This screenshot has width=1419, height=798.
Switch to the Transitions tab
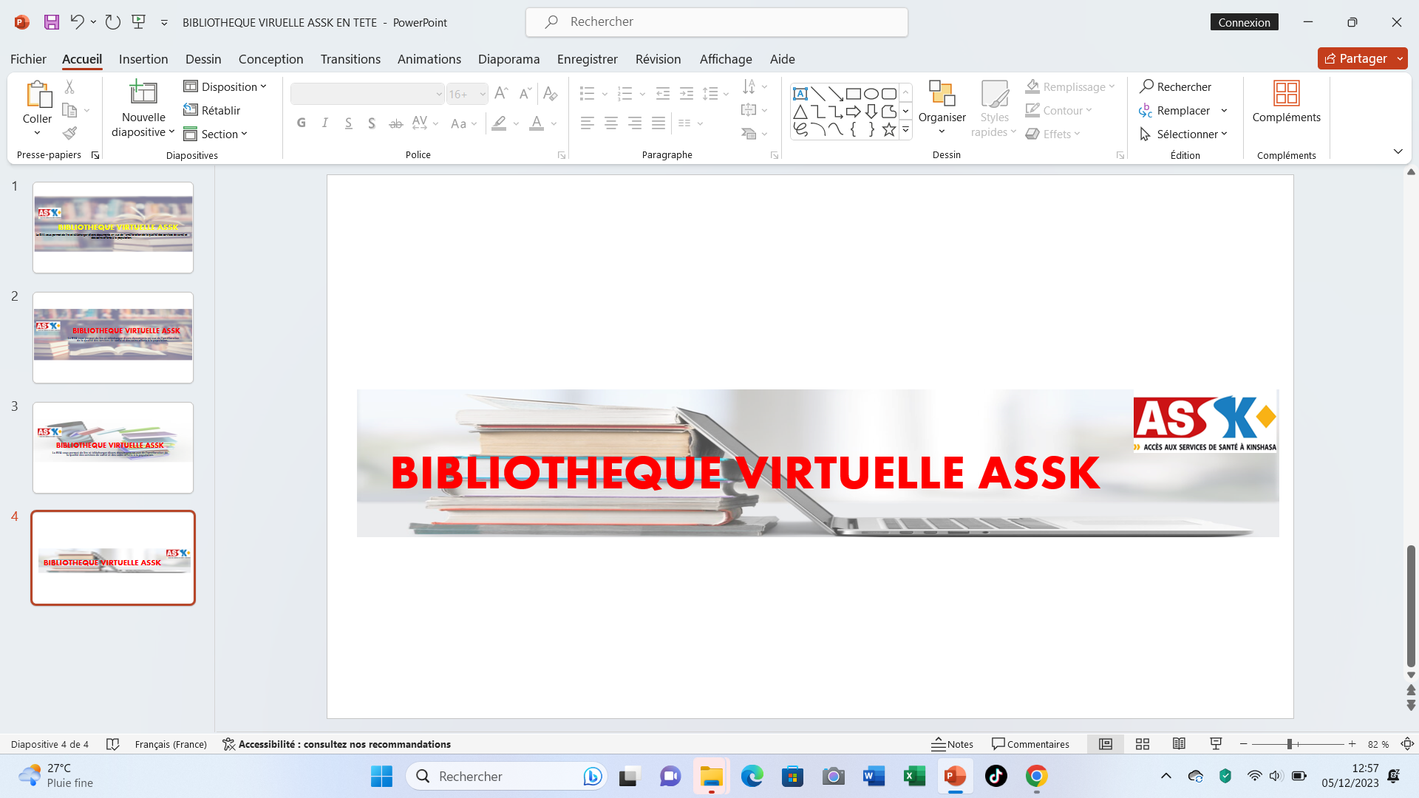[x=350, y=59]
